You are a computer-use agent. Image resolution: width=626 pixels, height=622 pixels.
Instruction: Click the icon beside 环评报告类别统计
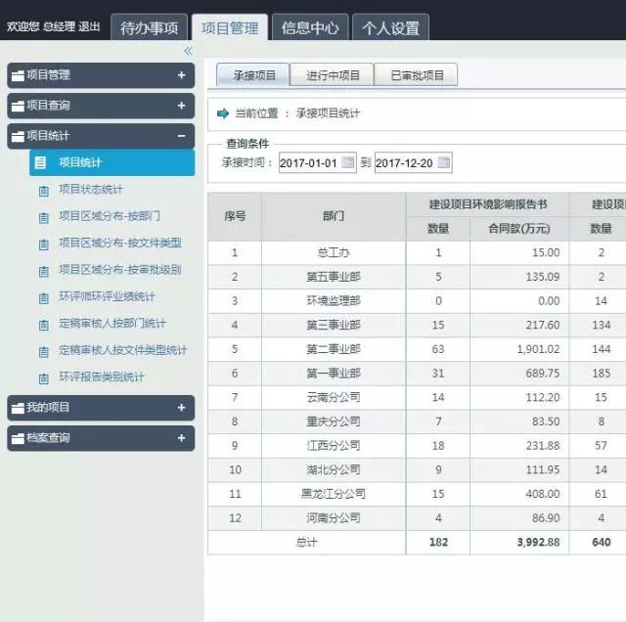[43, 378]
